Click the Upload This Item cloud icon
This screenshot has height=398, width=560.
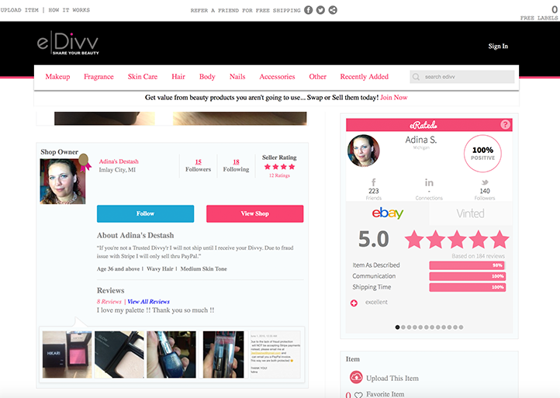click(356, 377)
